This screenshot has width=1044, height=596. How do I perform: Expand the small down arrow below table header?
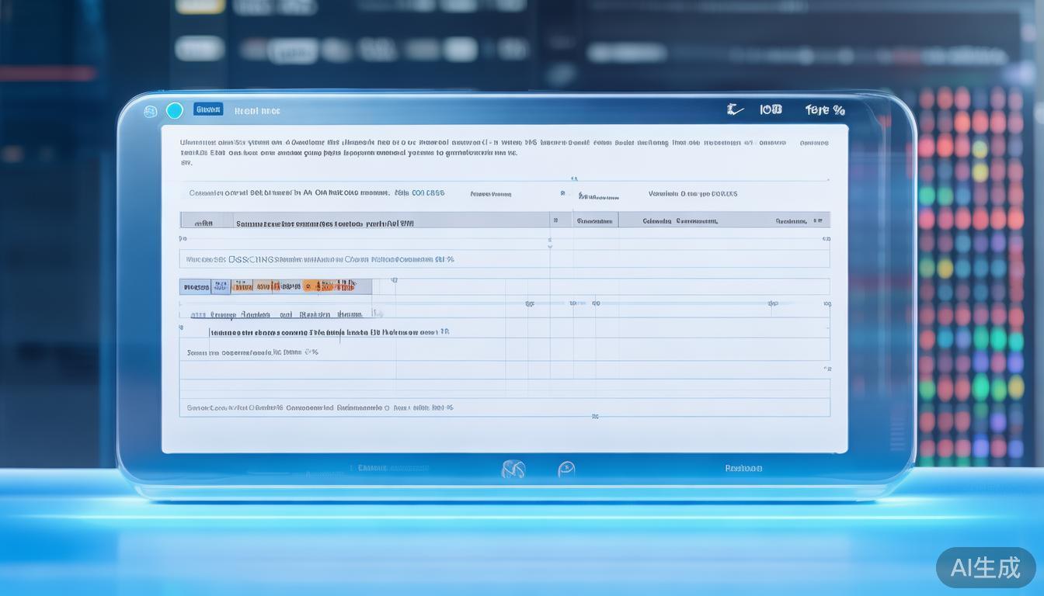click(550, 245)
